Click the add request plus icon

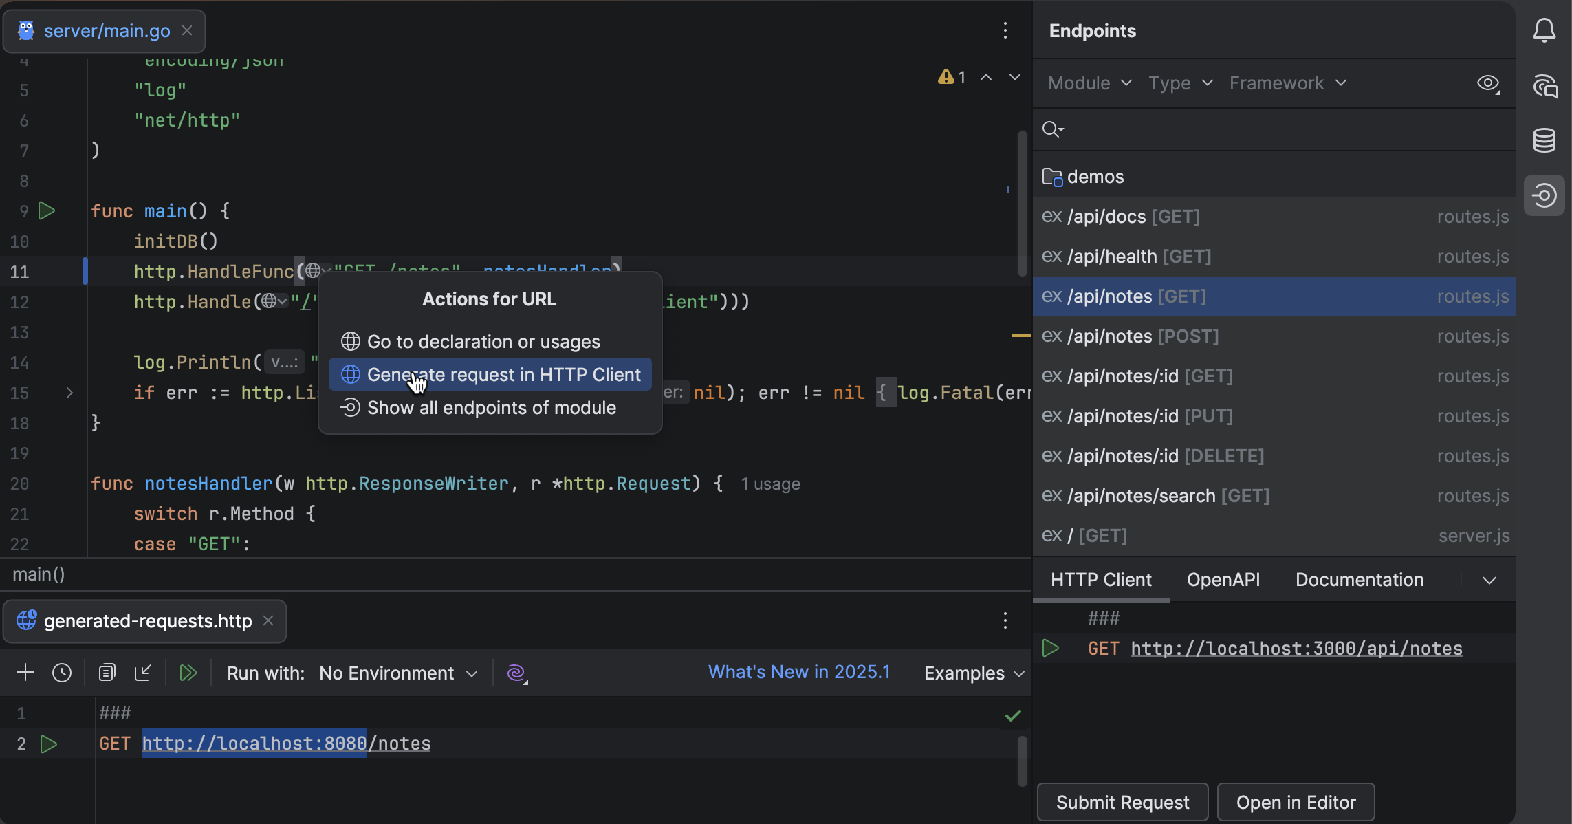point(25,673)
